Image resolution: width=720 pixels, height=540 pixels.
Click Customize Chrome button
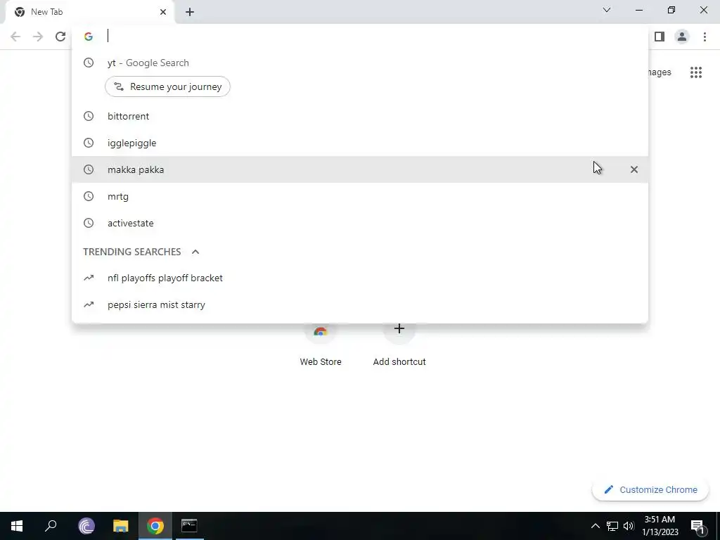point(650,490)
